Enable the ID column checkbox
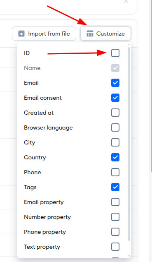This screenshot has height=262, width=152. (x=115, y=53)
